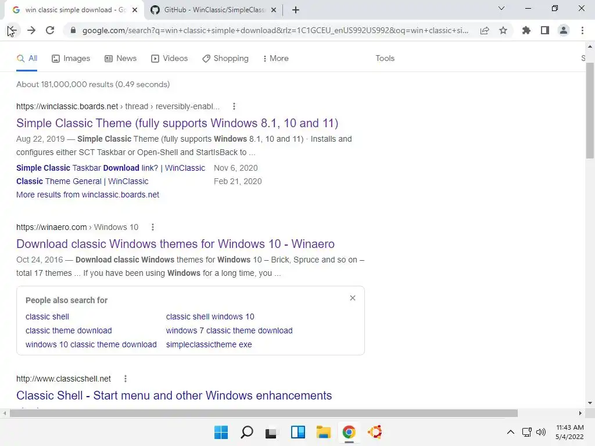Screen dimensions: 595x446
Task: Expand the More search filters menu
Action: pyautogui.click(x=276, y=59)
